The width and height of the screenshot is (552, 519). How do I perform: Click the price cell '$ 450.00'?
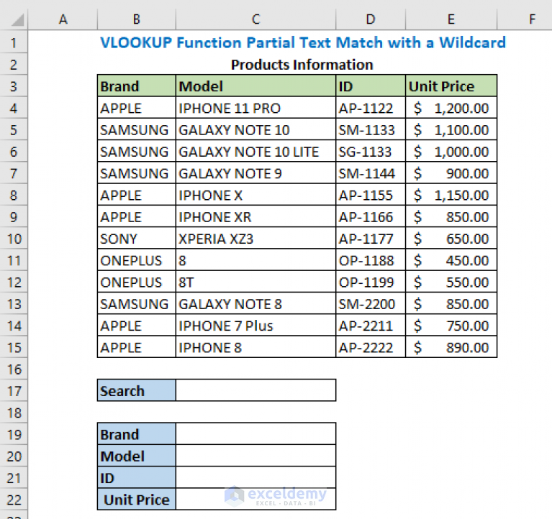(451, 260)
